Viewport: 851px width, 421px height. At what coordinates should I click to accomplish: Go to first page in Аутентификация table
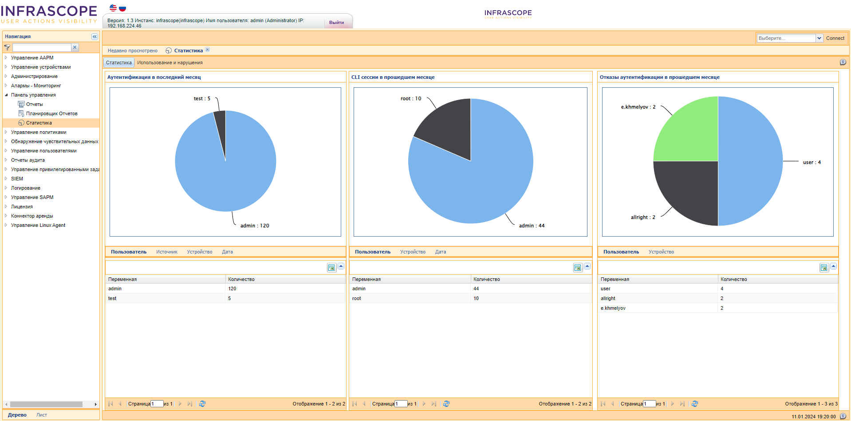click(x=110, y=404)
